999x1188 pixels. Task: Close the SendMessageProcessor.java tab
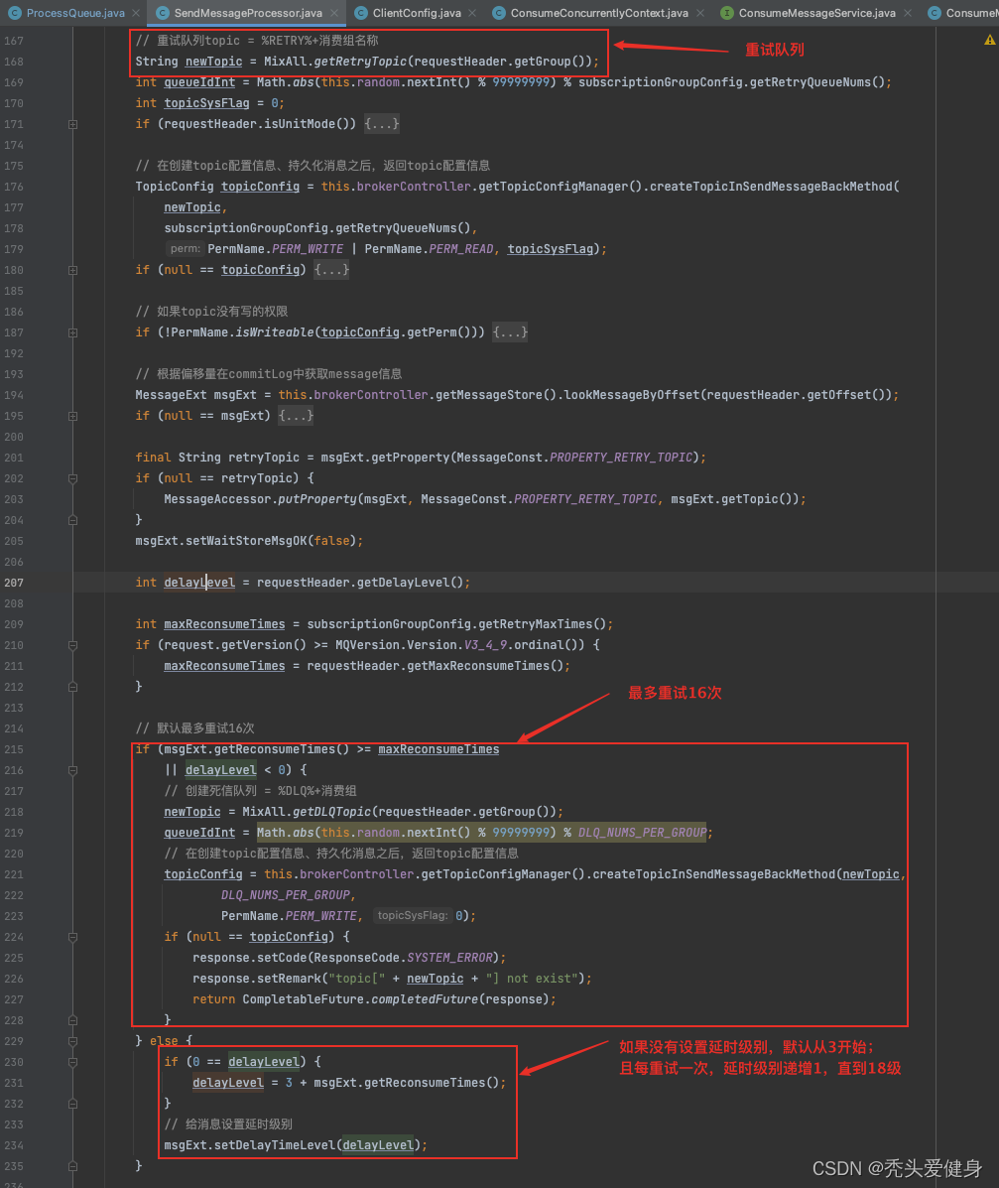coord(335,13)
